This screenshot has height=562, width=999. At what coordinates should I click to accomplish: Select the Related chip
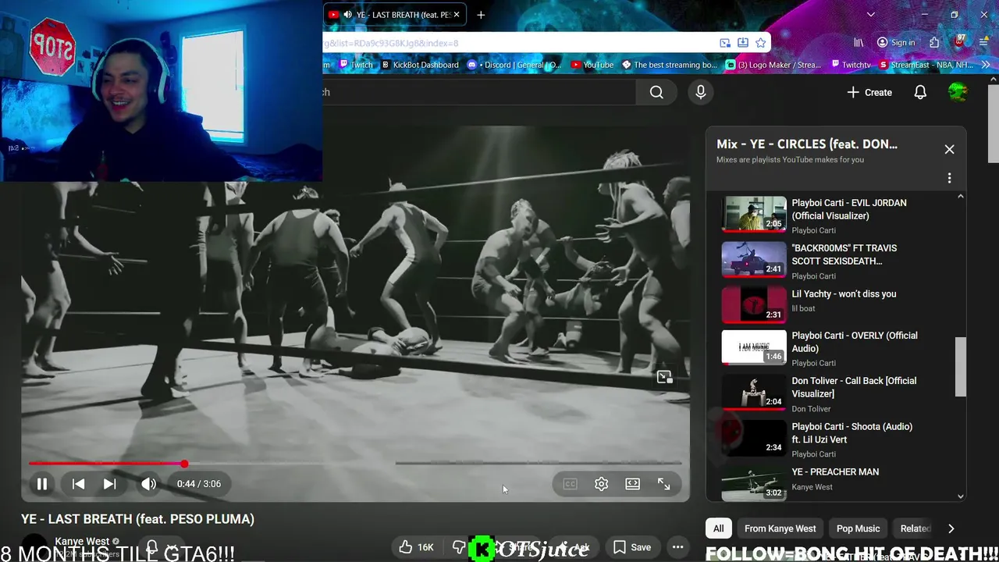(x=915, y=528)
